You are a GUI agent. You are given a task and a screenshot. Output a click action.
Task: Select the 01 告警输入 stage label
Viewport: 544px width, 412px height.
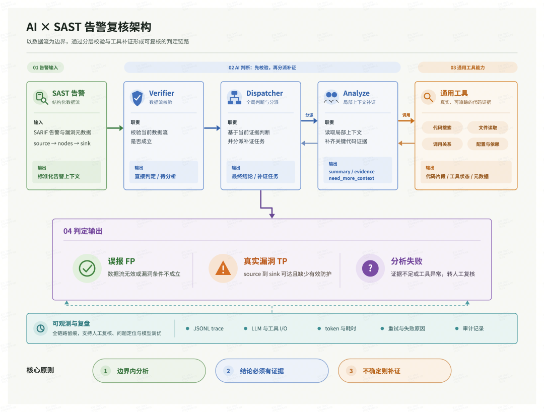(45, 67)
